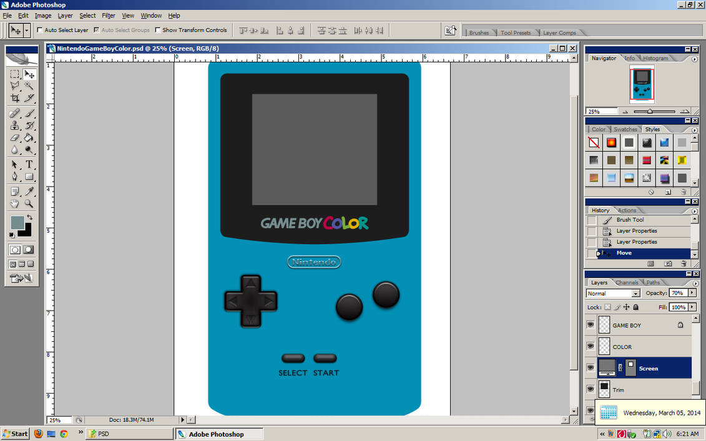Switch to the Channels tab
The height and width of the screenshot is (441, 706).
pos(626,283)
